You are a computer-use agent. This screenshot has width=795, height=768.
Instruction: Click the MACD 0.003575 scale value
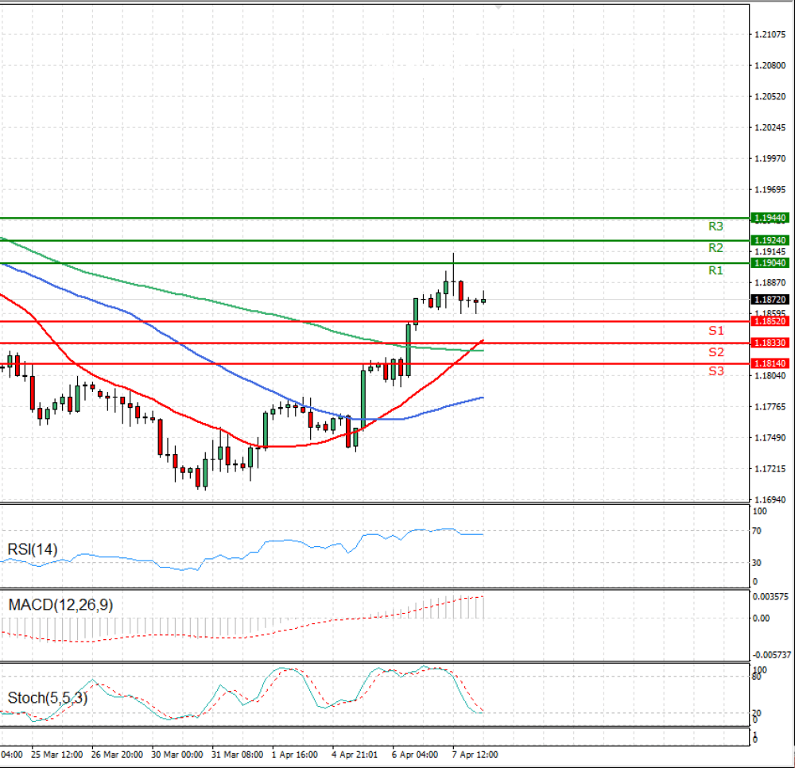pyautogui.click(x=770, y=596)
